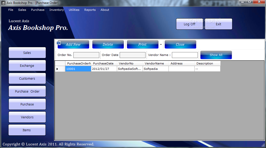Open the Exchange sidebar module

27,66
